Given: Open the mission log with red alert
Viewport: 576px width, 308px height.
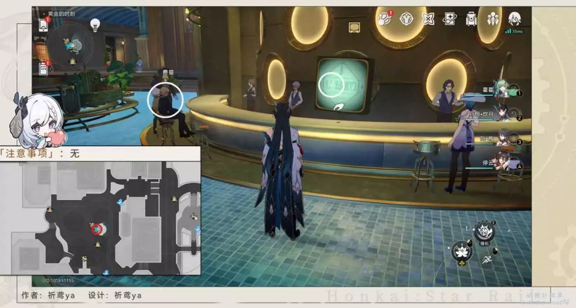Looking at the screenshot, I should pos(44,68).
